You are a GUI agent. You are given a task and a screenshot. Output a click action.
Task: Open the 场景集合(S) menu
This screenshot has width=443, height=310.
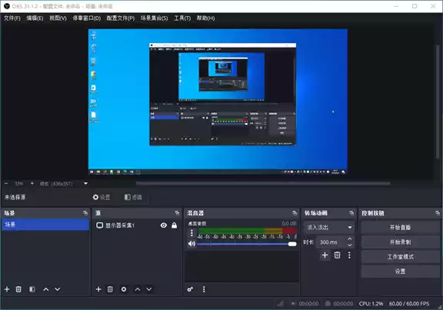(x=155, y=18)
